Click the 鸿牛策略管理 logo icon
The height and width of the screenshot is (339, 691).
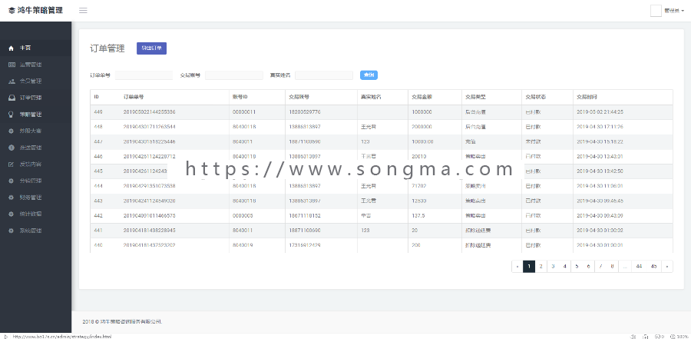pyautogui.click(x=12, y=11)
